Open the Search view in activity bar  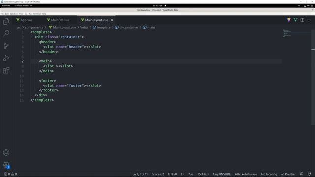6,33
